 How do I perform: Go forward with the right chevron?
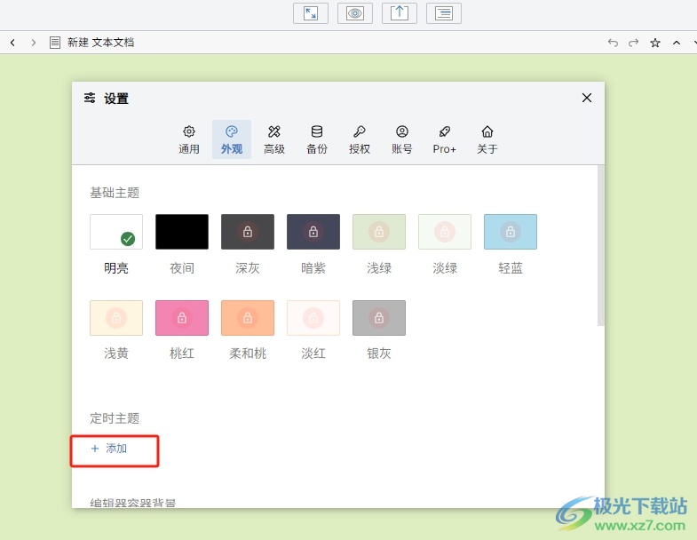(x=34, y=43)
